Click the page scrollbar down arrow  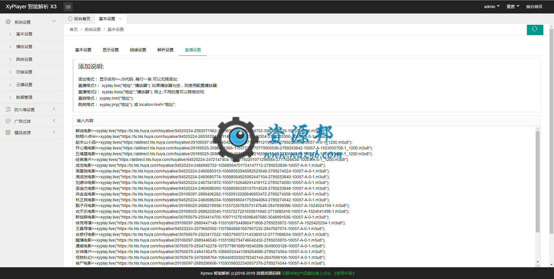[551, 265]
